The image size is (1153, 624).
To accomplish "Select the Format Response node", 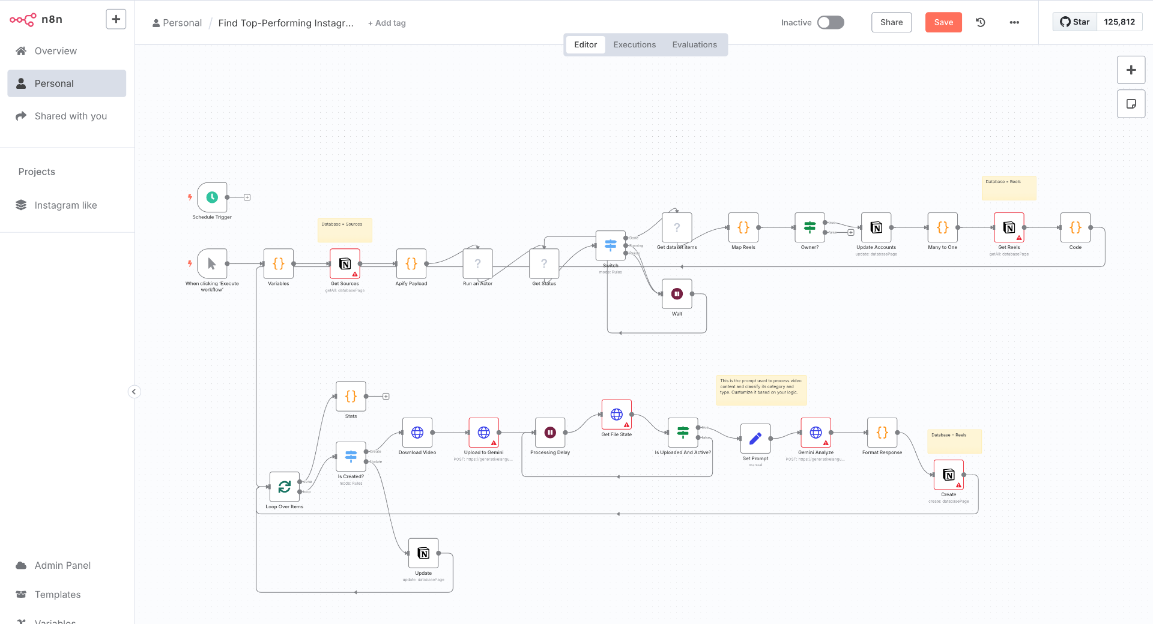I will tap(882, 433).
